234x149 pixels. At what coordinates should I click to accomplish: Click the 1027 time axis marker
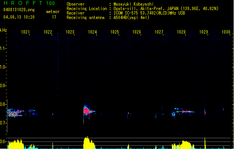click(159, 32)
